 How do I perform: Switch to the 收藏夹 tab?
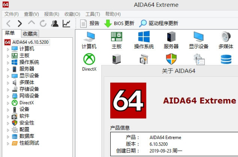[x=30, y=34]
